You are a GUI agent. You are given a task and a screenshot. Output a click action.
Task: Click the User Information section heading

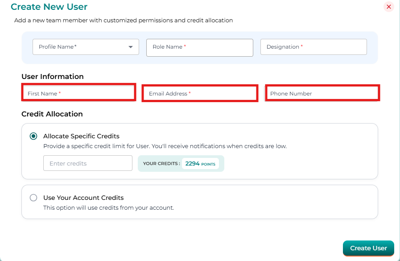(53, 76)
